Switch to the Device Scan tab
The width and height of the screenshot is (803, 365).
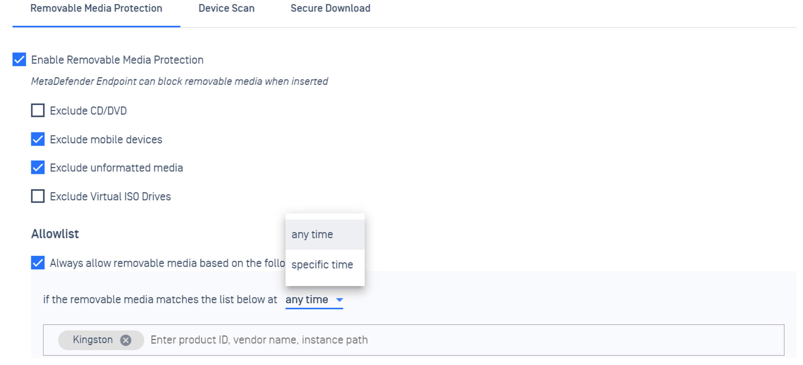coord(226,8)
